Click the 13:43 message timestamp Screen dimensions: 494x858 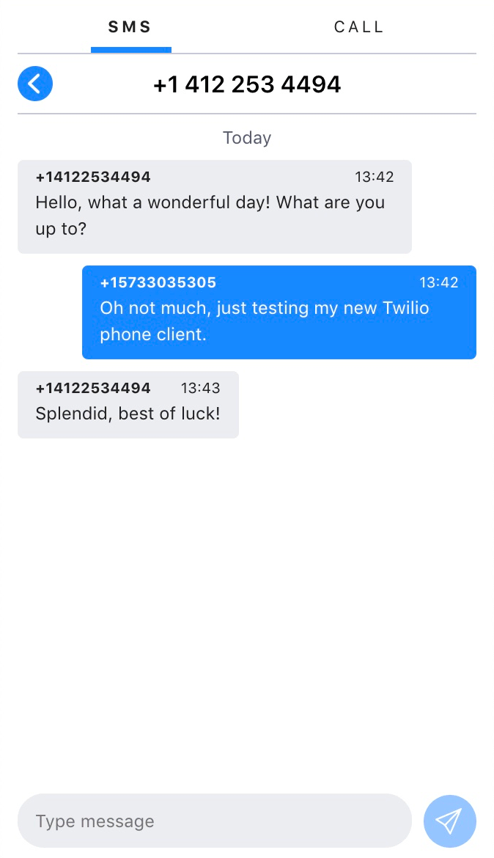(x=200, y=388)
